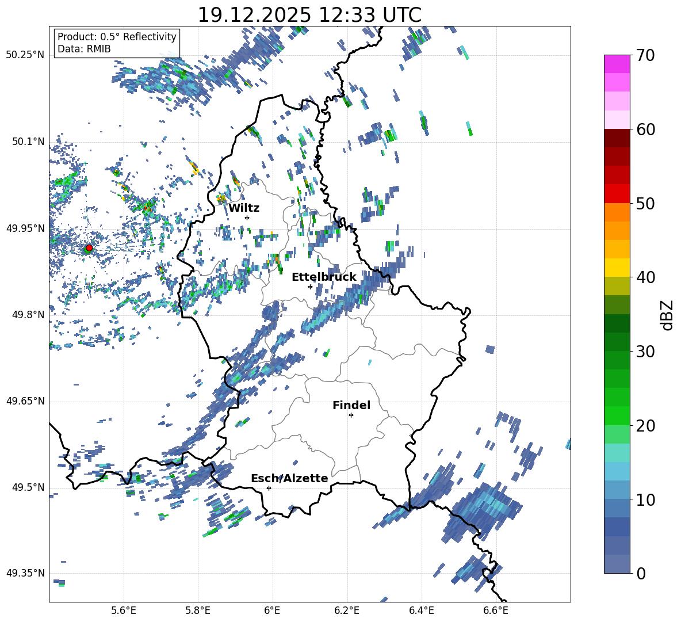Click the title 19.12.2025 12:33 UTC

tap(309, 15)
